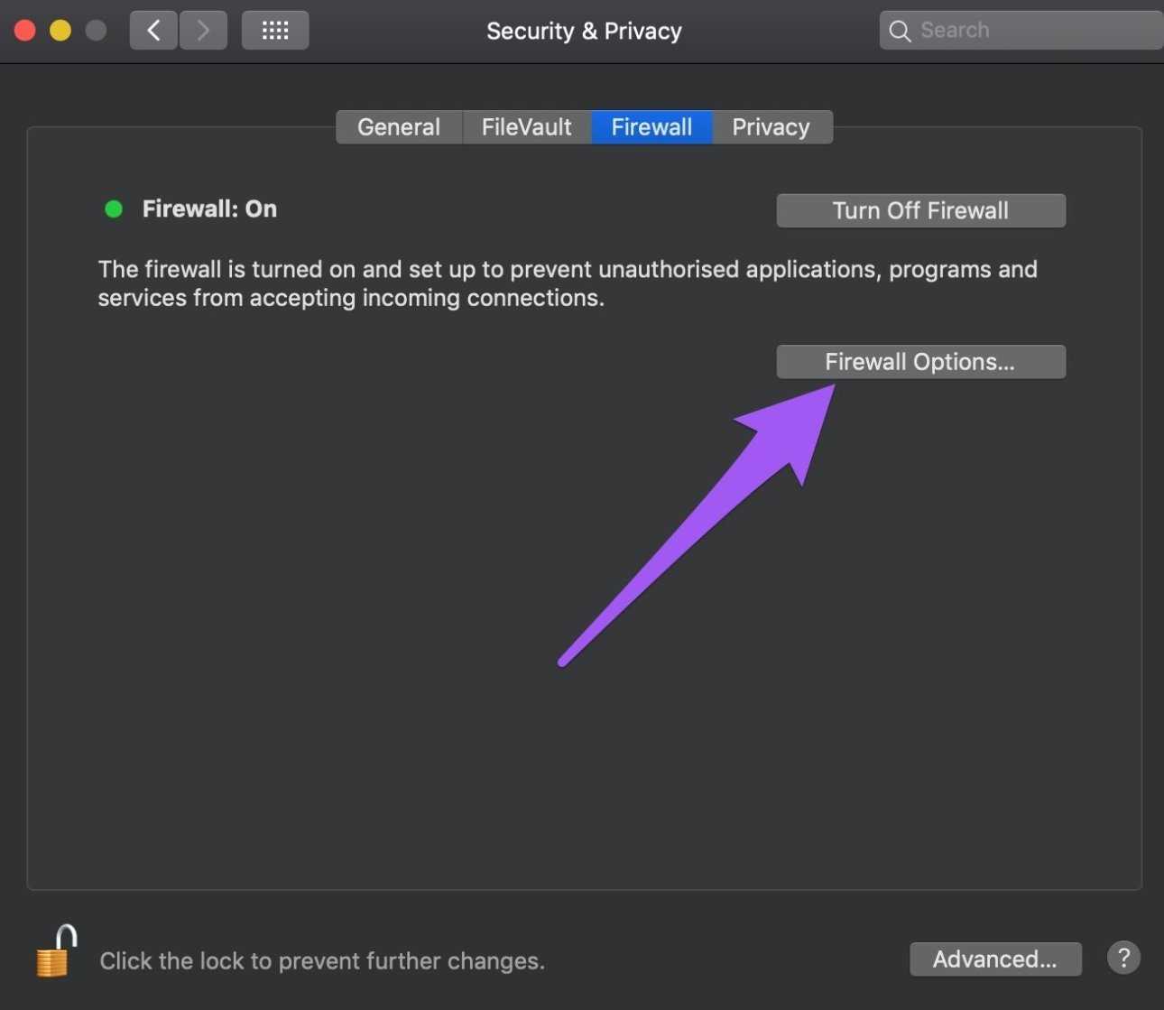Screen dimensions: 1164x1010
Task: Show all preferences with the grid icon
Action: [275, 31]
